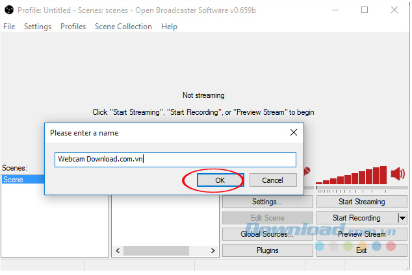Image resolution: width=412 pixels, height=275 pixels.
Task: Open the Global Sources button
Action: tap(267, 234)
